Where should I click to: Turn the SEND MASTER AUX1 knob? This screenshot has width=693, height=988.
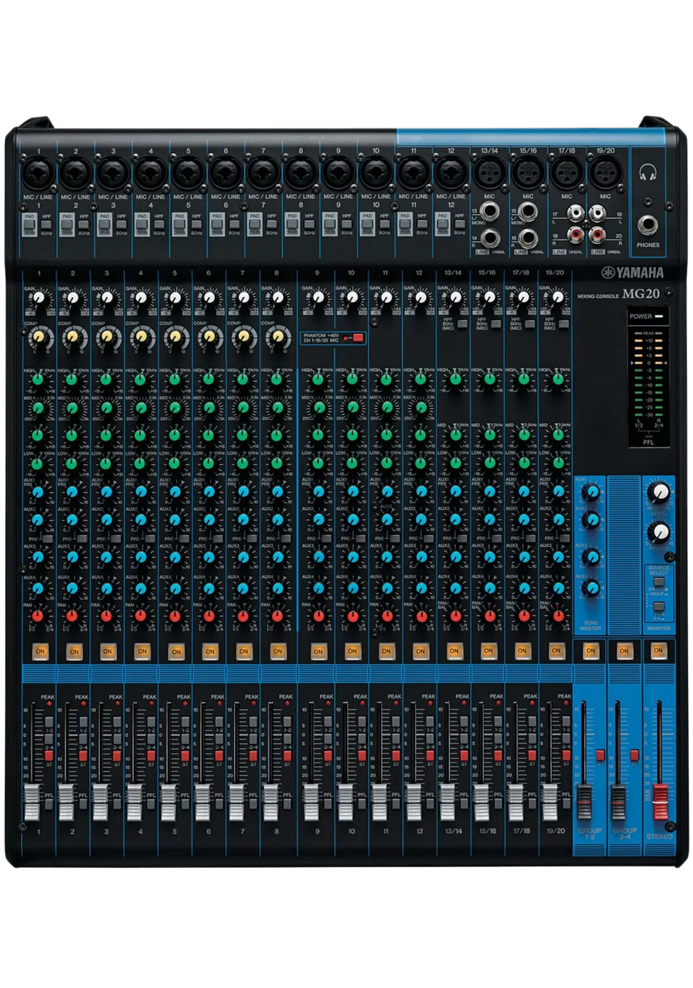pyautogui.click(x=591, y=493)
